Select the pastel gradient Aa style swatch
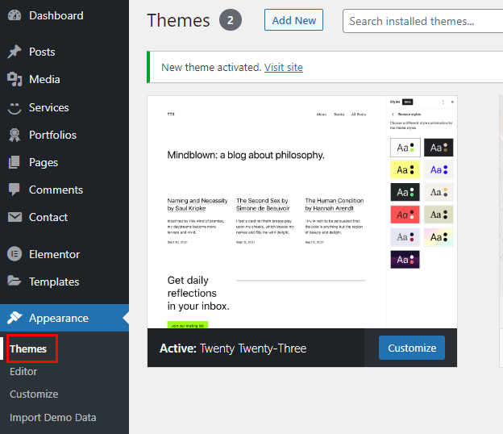 pos(439,237)
